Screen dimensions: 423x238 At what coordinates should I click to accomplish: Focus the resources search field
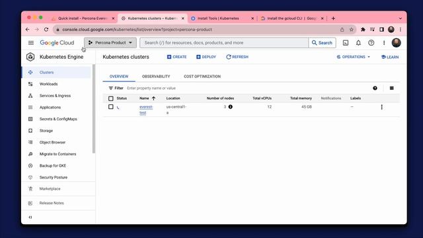(224, 42)
